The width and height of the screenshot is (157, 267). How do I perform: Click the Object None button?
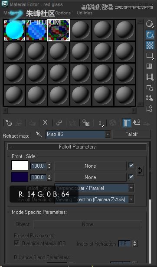[x=88, y=224]
